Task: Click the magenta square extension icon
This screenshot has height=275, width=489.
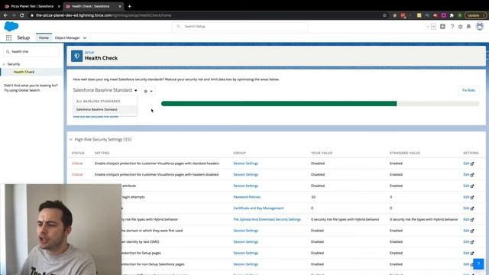Action: click(443, 15)
